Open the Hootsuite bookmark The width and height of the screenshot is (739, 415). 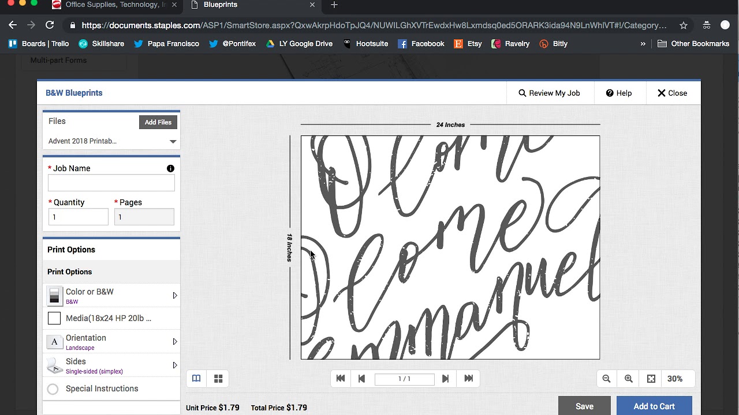(x=365, y=44)
